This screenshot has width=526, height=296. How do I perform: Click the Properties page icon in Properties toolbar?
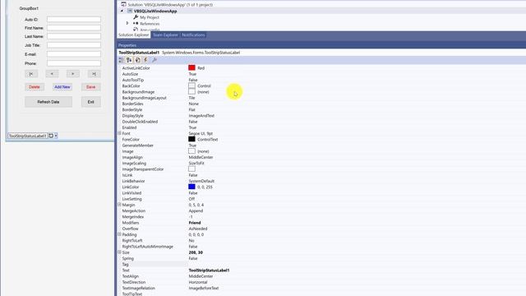(137, 60)
